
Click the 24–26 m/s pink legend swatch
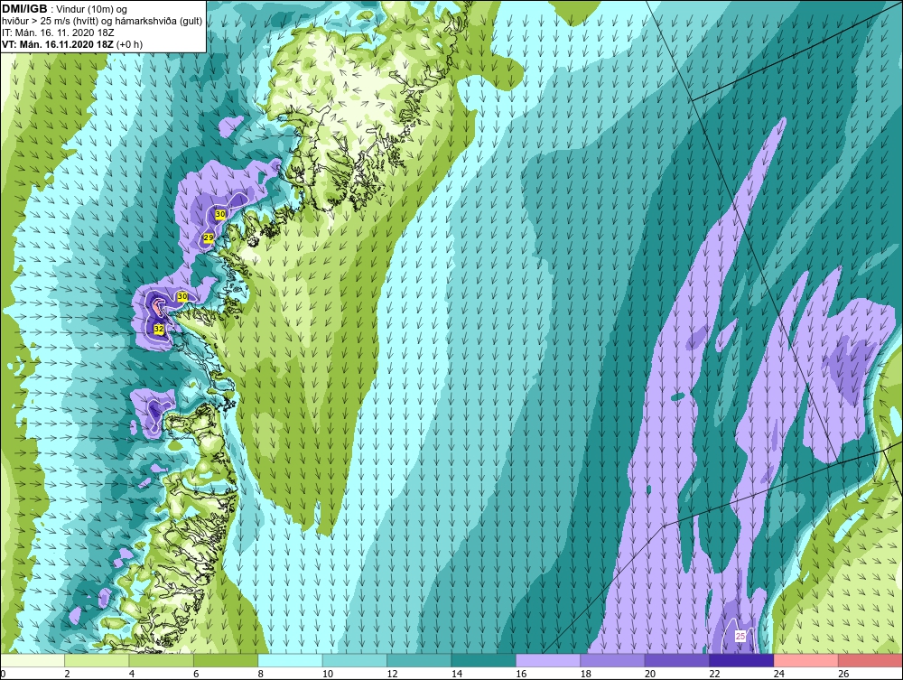pos(806,660)
